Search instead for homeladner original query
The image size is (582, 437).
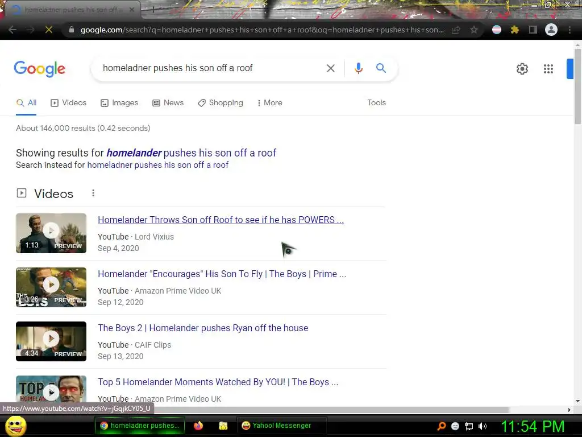click(158, 165)
